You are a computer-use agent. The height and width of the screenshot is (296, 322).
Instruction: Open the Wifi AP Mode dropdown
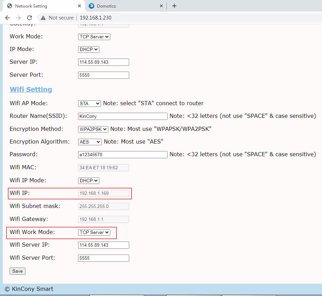pos(89,103)
